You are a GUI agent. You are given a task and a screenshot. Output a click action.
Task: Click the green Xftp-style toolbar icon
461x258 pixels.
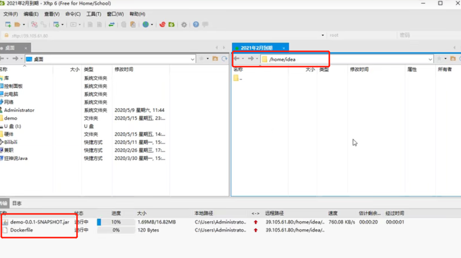click(x=172, y=24)
